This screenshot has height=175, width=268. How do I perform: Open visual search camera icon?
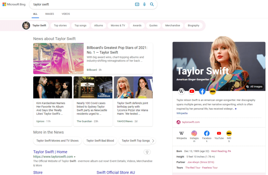(x=137, y=4)
